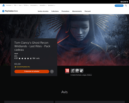Click the Ubisoft publisher name
Screen dimensions: 129x103
[16, 54]
